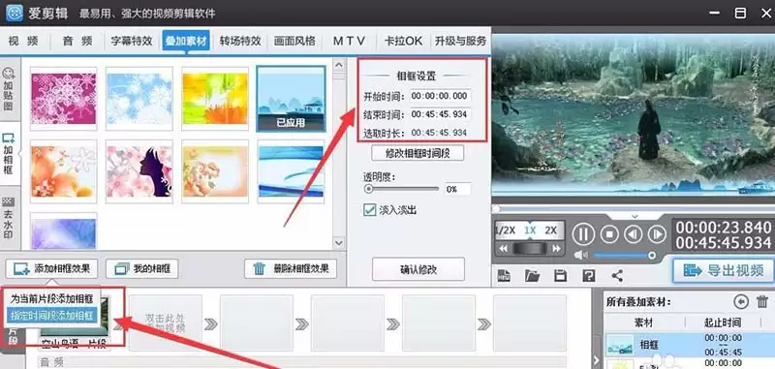The width and height of the screenshot is (775, 369).
Task: Select 2X playback speed
Action: coord(550,231)
